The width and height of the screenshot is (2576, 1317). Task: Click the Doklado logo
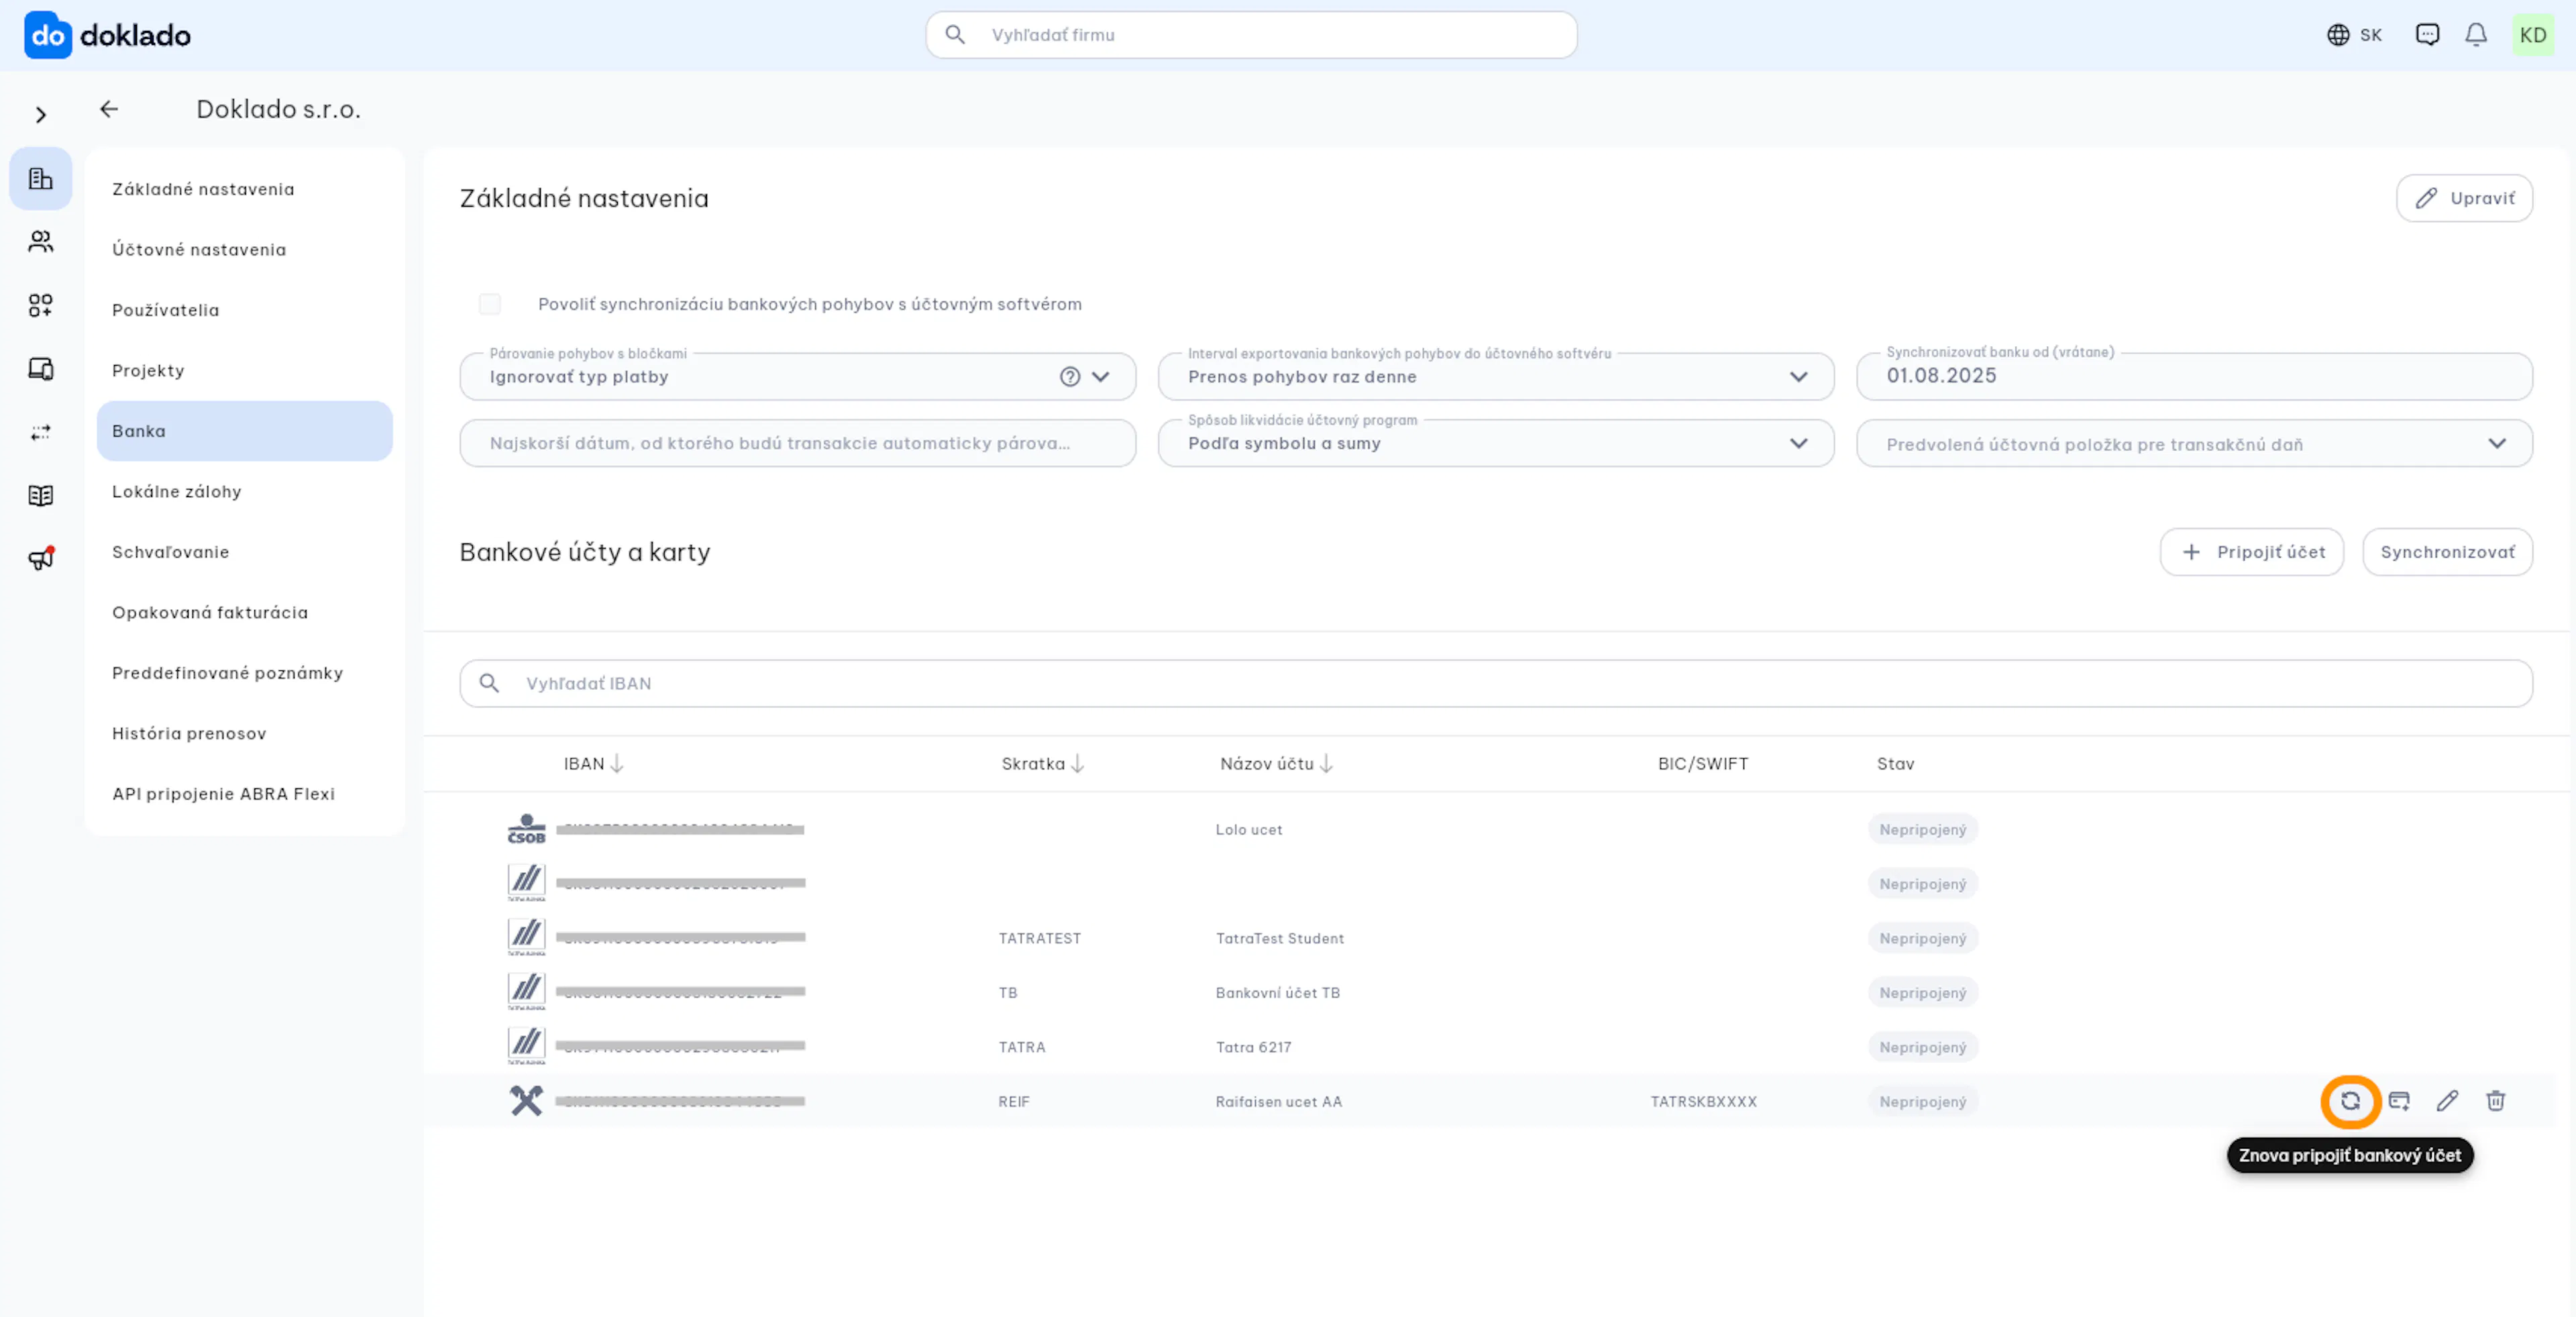click(107, 35)
